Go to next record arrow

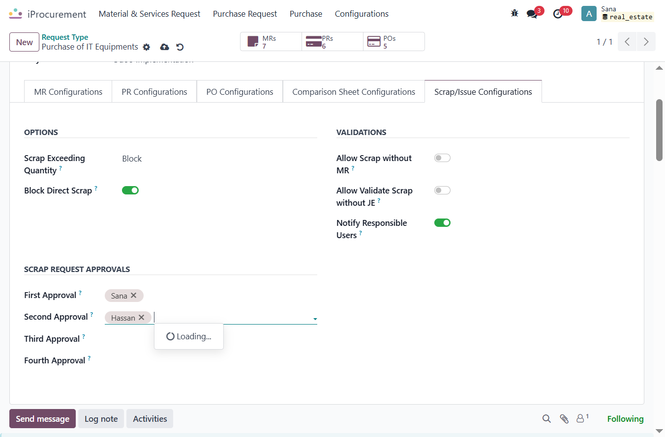[646, 42]
